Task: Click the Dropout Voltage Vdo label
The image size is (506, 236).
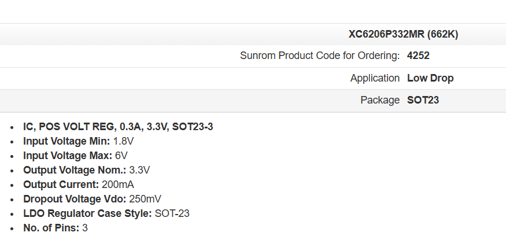Action: click(75, 199)
